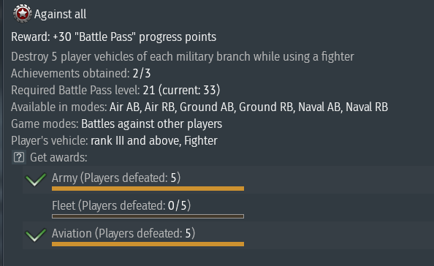Click Battles against other players text
The height and width of the screenshot is (266, 434).
152,124
